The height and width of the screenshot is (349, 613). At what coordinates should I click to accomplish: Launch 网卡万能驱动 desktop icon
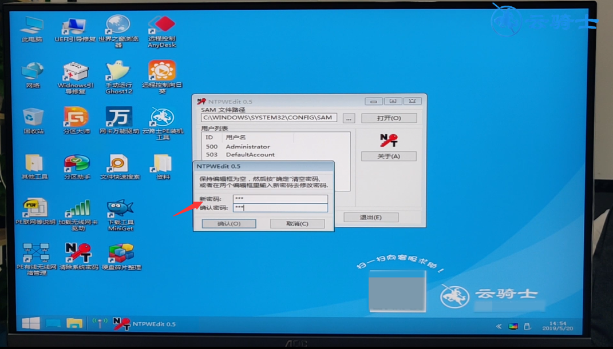[x=119, y=118]
